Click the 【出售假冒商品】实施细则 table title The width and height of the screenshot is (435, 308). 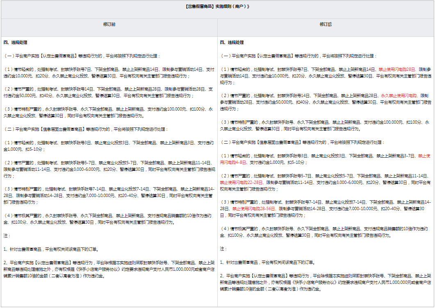pos(217,7)
